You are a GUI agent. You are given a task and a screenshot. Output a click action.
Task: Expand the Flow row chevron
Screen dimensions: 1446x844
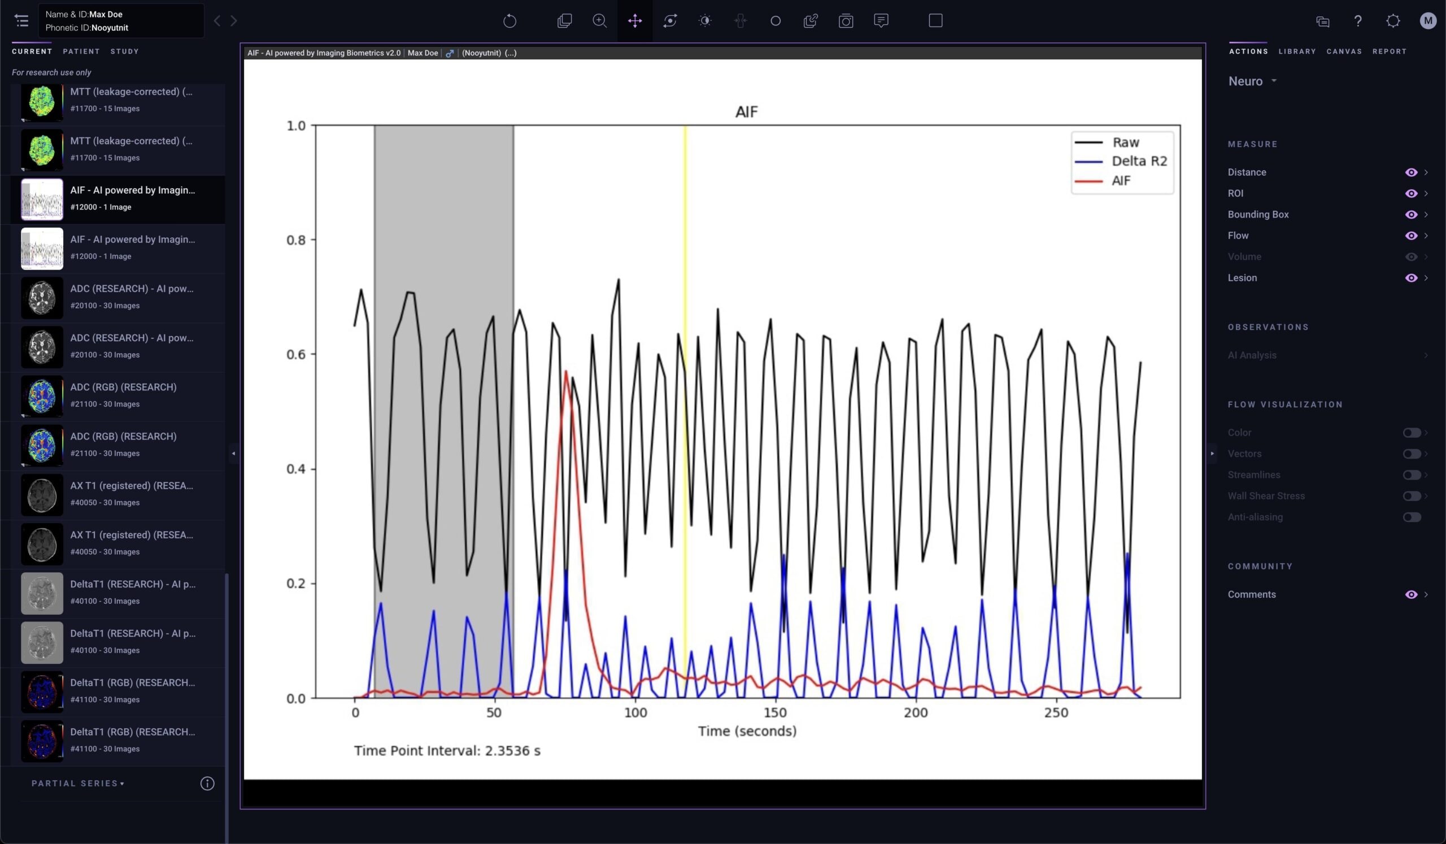pos(1426,236)
